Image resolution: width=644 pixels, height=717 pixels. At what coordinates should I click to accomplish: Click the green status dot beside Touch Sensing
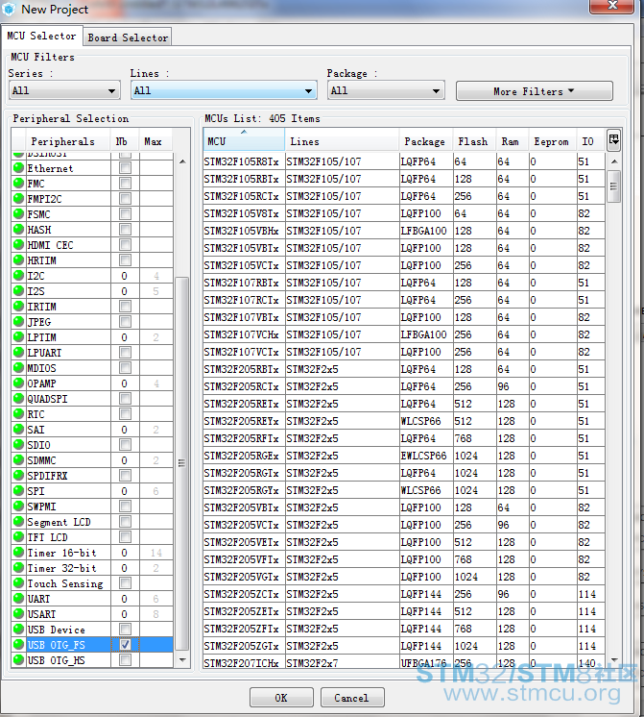[19, 583]
